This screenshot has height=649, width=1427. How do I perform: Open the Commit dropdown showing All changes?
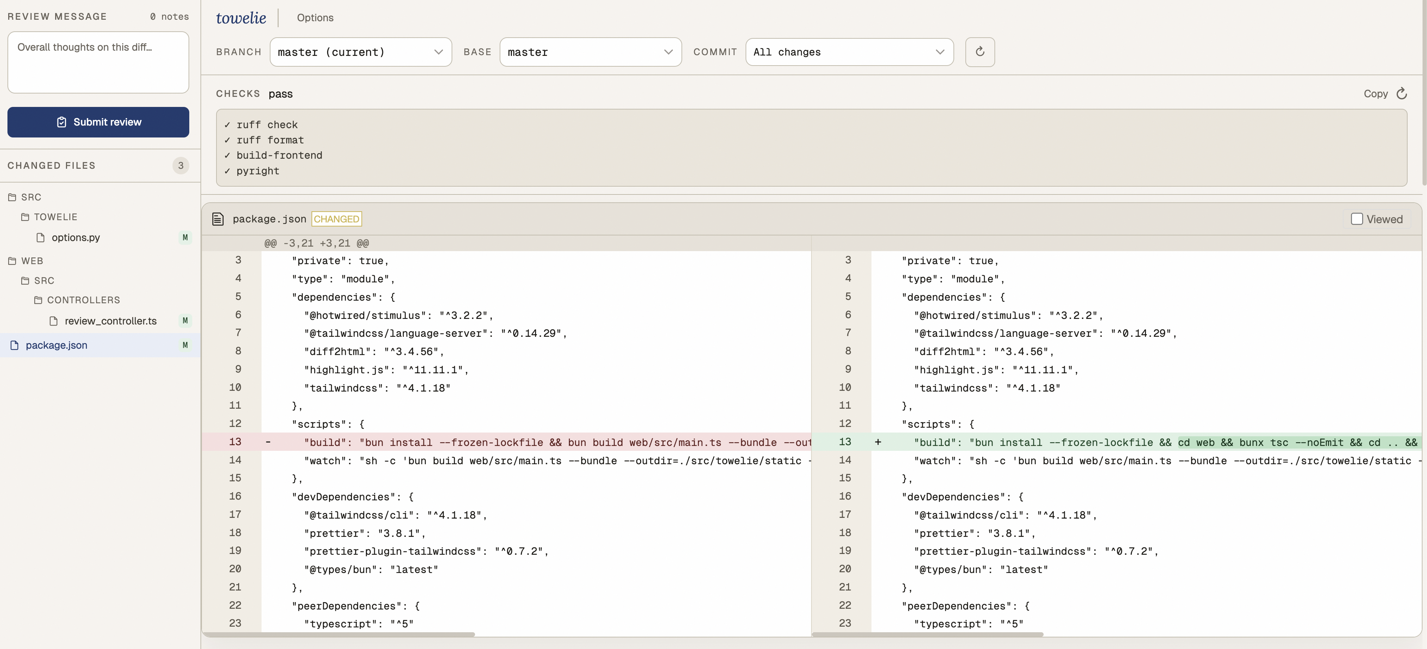(x=849, y=52)
